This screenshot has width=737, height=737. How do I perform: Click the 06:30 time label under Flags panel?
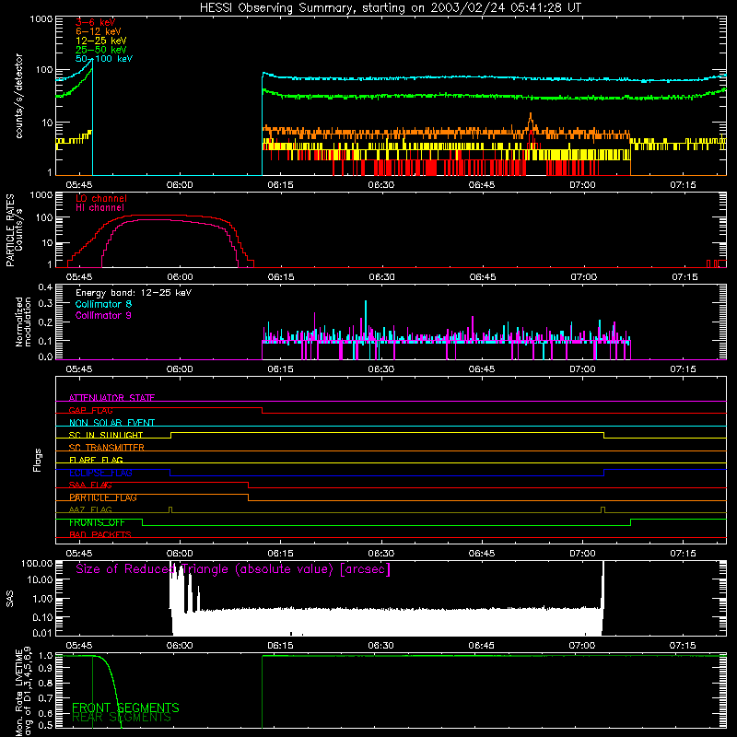click(x=380, y=554)
